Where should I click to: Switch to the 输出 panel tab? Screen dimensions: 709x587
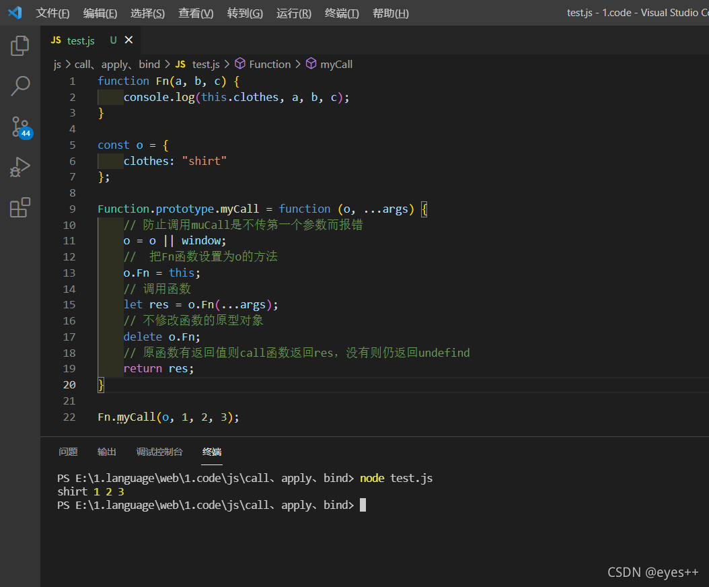[107, 452]
